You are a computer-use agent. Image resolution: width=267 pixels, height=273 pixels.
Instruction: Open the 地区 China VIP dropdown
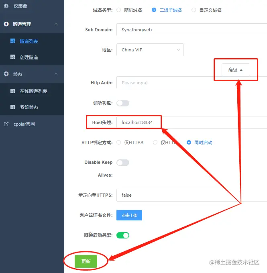coord(150,50)
